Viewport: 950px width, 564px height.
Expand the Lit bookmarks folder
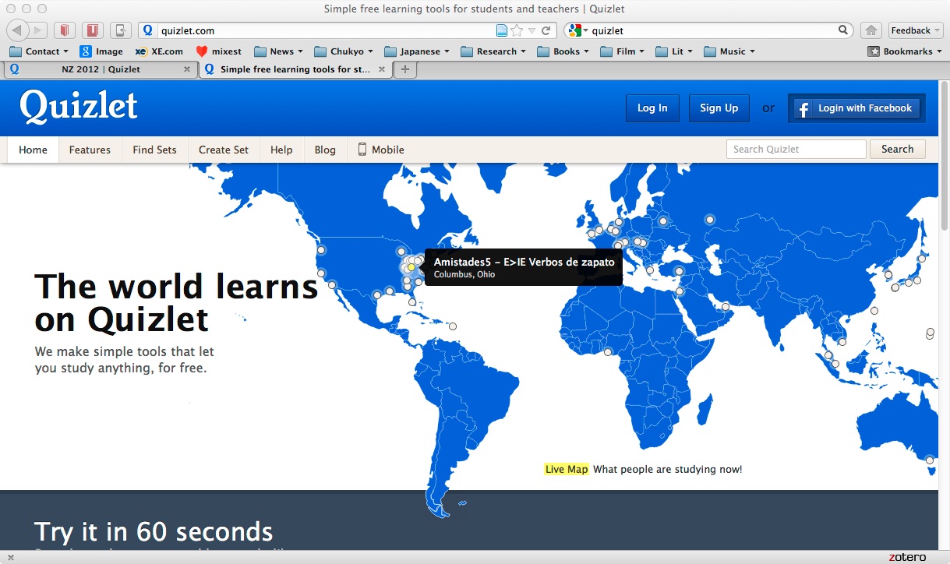[x=674, y=51]
